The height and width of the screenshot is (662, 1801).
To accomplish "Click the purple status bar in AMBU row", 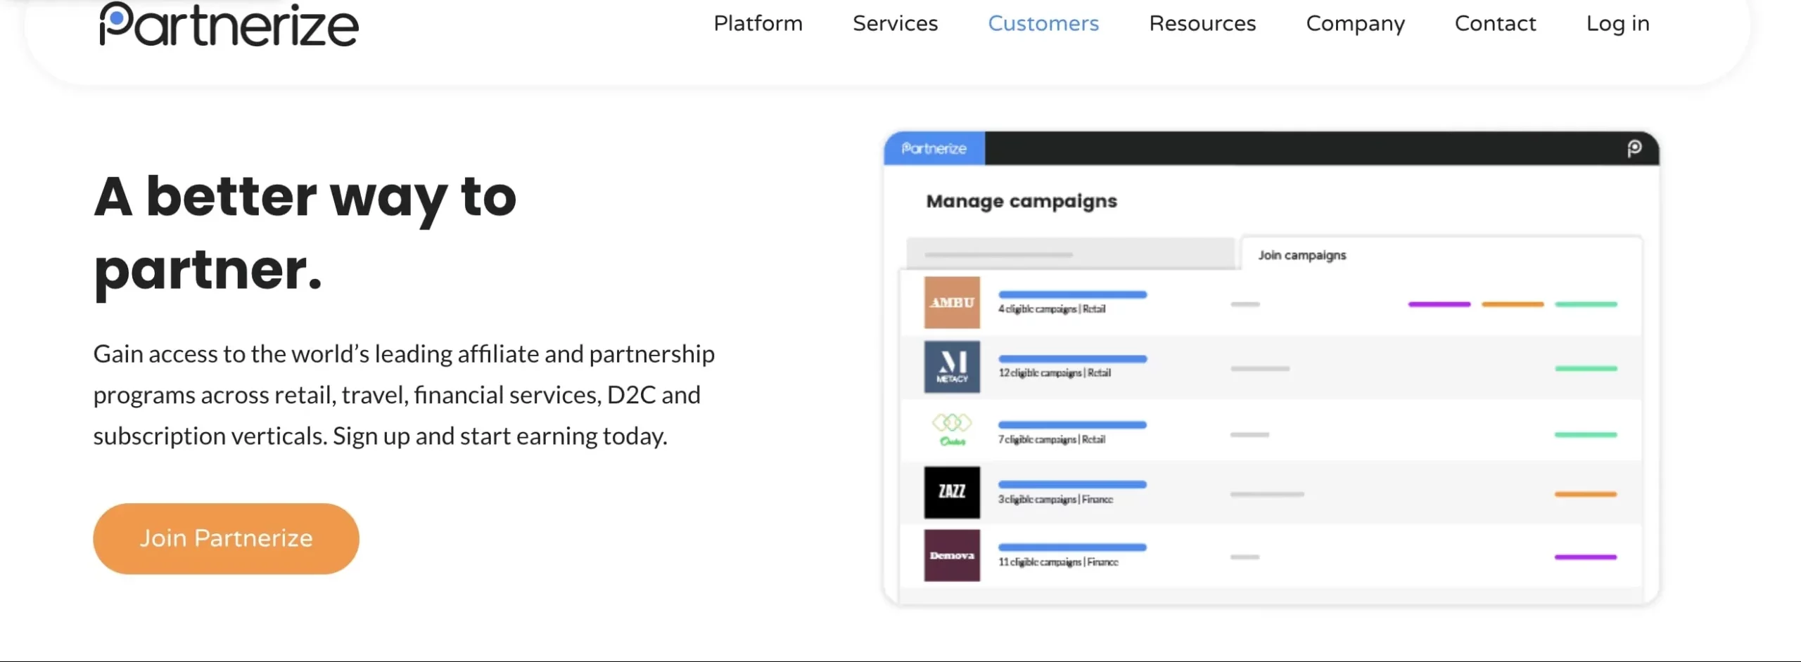I will click(1439, 304).
